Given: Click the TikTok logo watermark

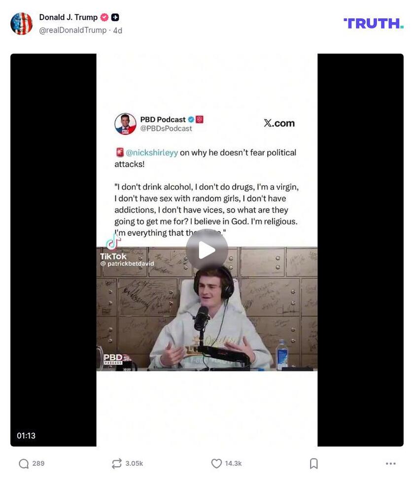Looking at the screenshot, I should pyautogui.click(x=113, y=248).
